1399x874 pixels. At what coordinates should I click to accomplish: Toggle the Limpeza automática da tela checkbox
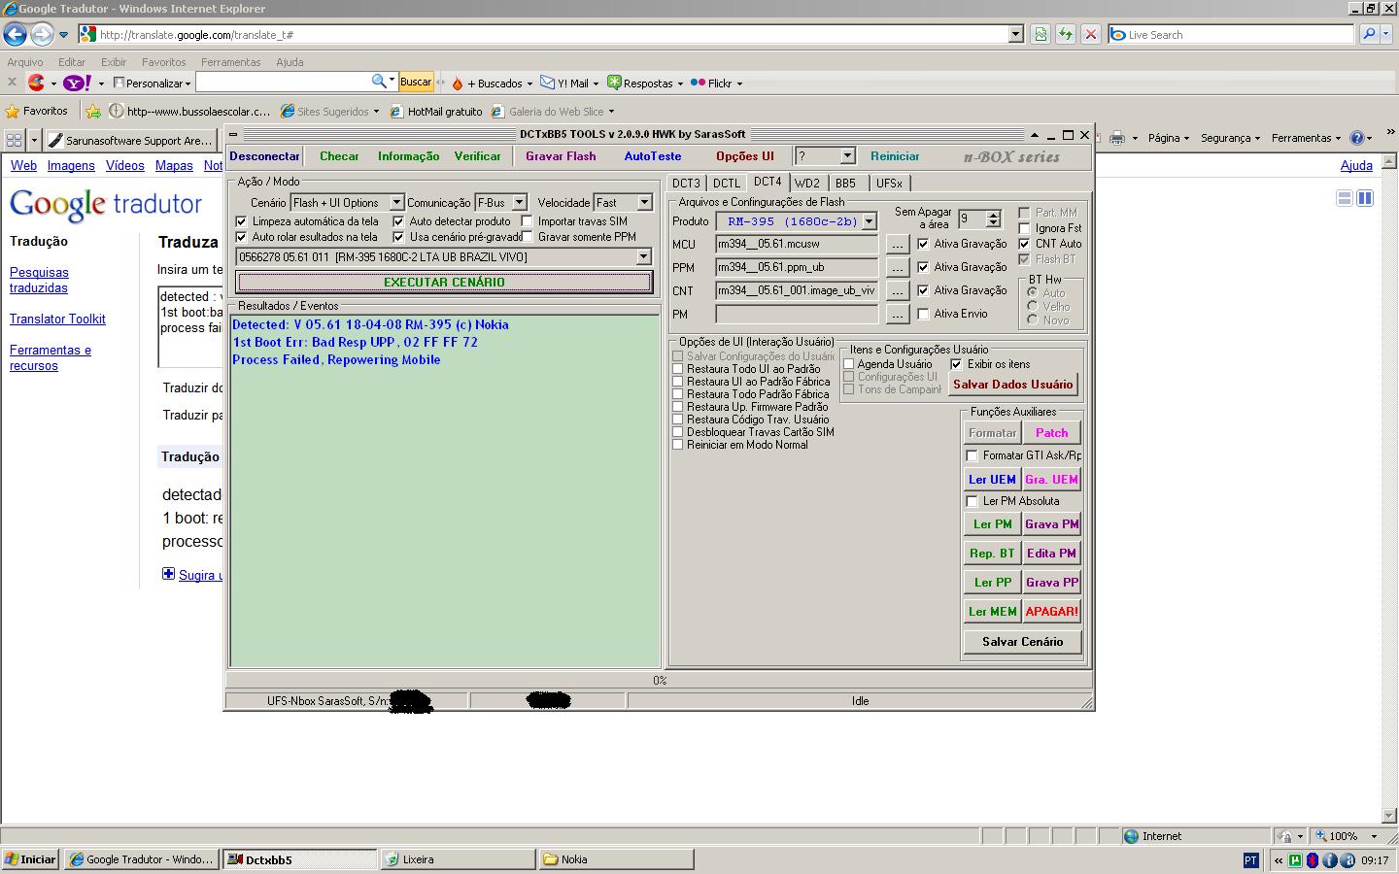[242, 221]
